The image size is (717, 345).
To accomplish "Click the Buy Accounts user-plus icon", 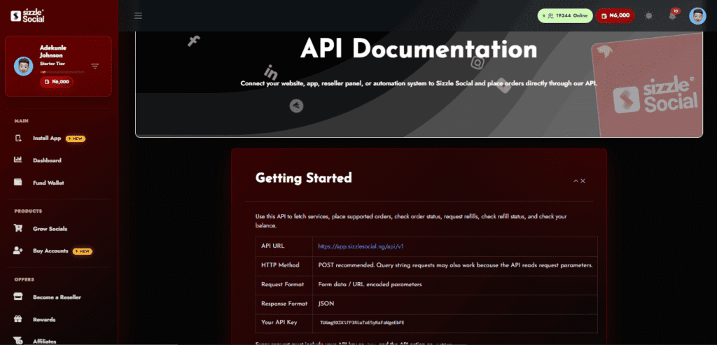I will pyautogui.click(x=18, y=251).
